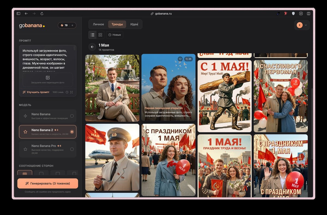Click the 1083 симв. character counter

pyautogui.click(x=58, y=92)
